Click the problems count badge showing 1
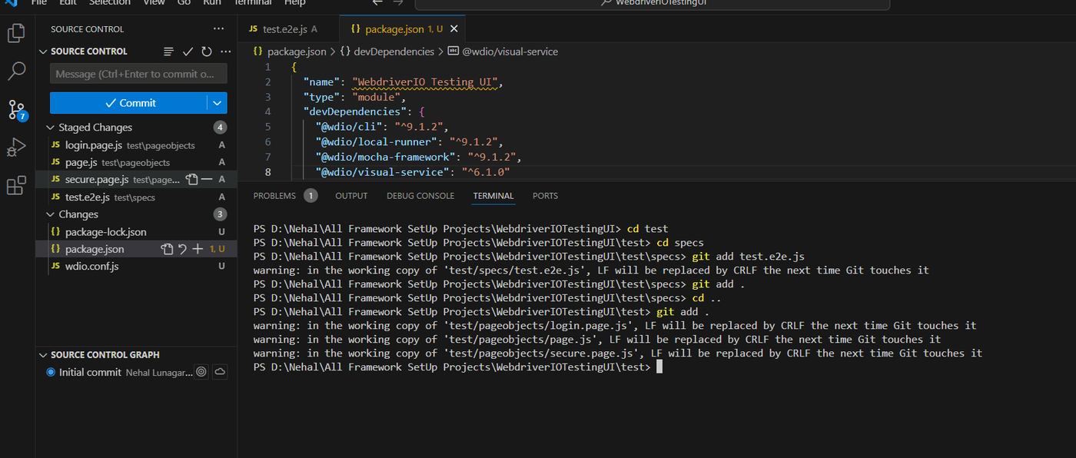The width and height of the screenshot is (1076, 458). (x=311, y=196)
